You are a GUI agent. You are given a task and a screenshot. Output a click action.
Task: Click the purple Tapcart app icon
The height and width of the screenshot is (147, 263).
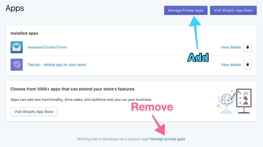(x=17, y=65)
